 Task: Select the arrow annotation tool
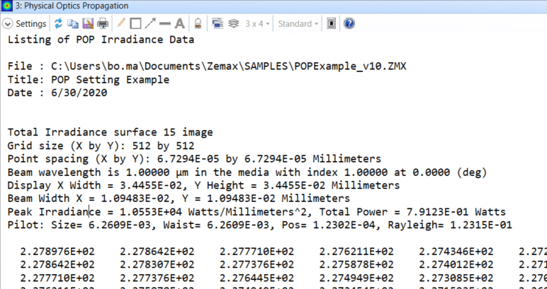[x=150, y=23]
